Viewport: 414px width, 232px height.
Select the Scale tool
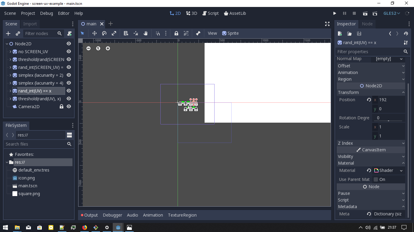pyautogui.click(x=114, y=33)
